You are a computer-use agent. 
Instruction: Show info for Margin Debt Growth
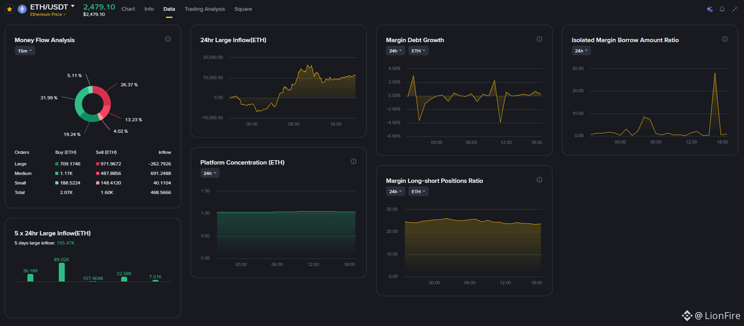coord(539,39)
